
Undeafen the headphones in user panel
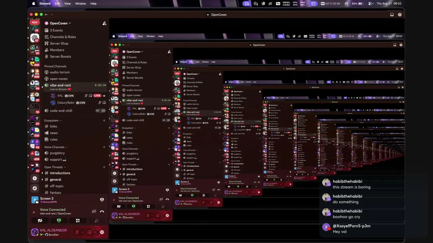[x=89, y=232]
